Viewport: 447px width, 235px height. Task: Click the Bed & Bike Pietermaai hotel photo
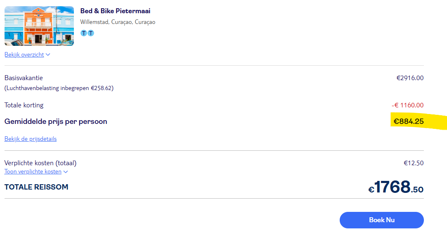click(x=39, y=26)
